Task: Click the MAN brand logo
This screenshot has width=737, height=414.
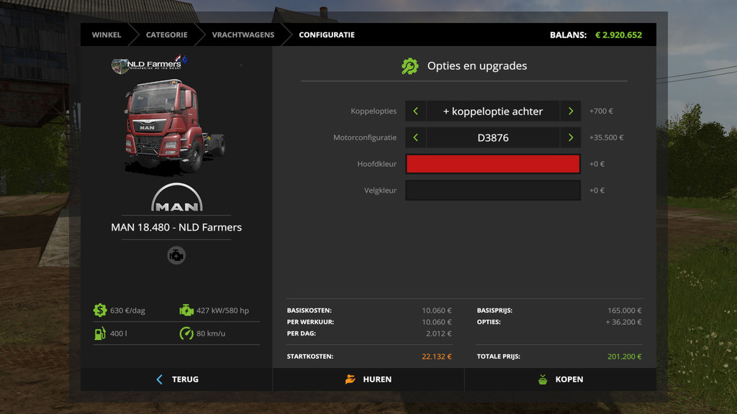Action: point(176,198)
